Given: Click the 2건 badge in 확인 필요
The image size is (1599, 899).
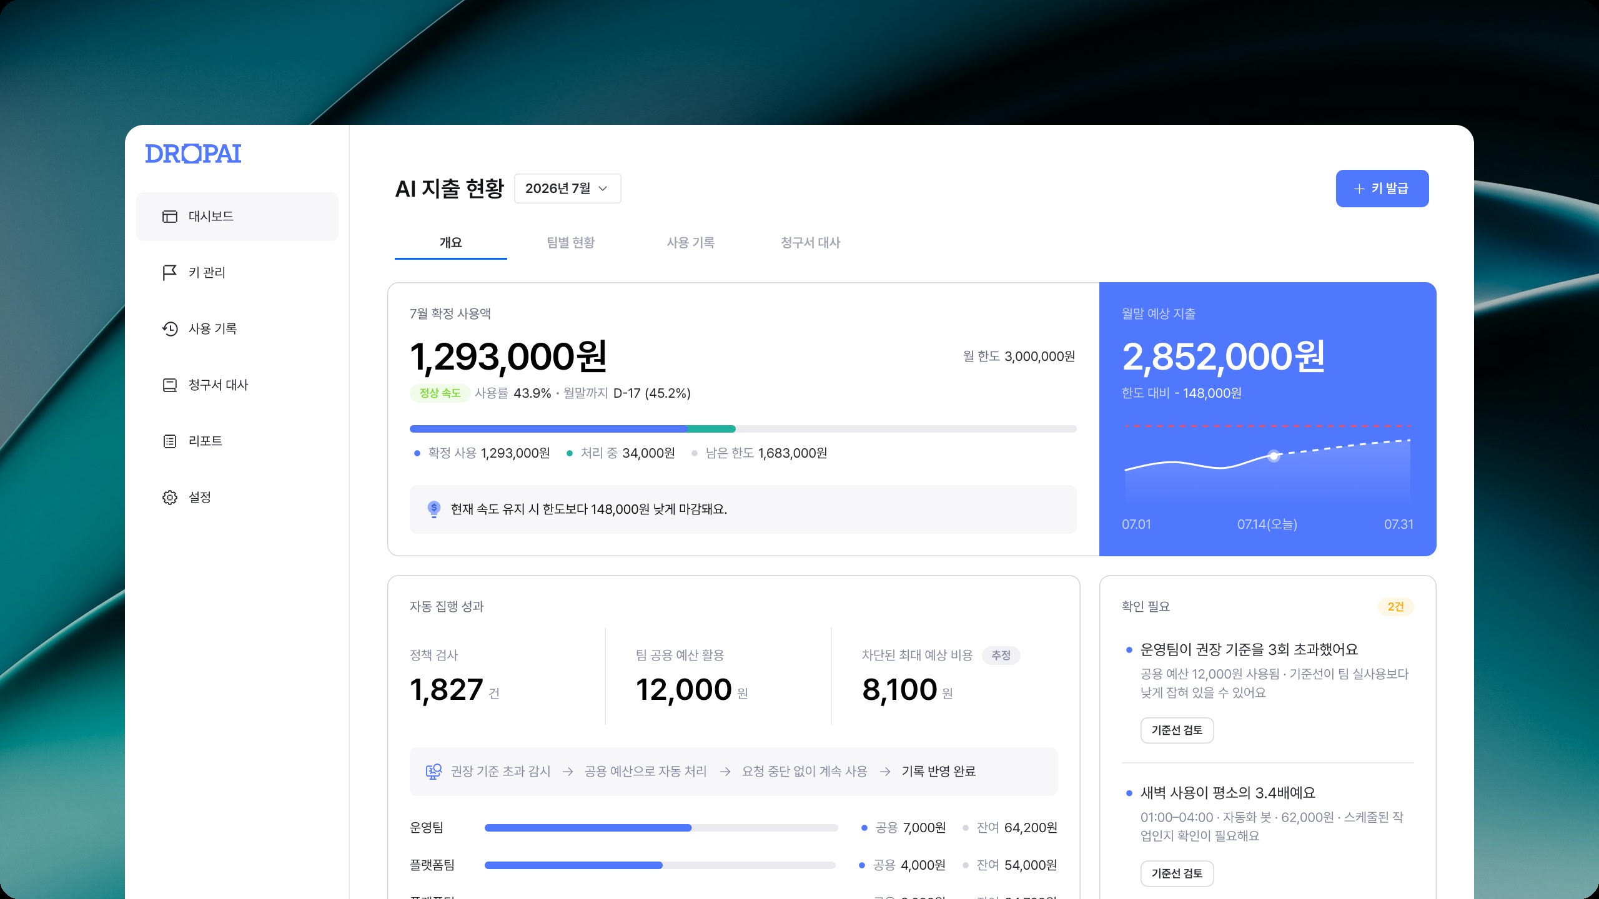Looking at the screenshot, I should pos(1395,607).
